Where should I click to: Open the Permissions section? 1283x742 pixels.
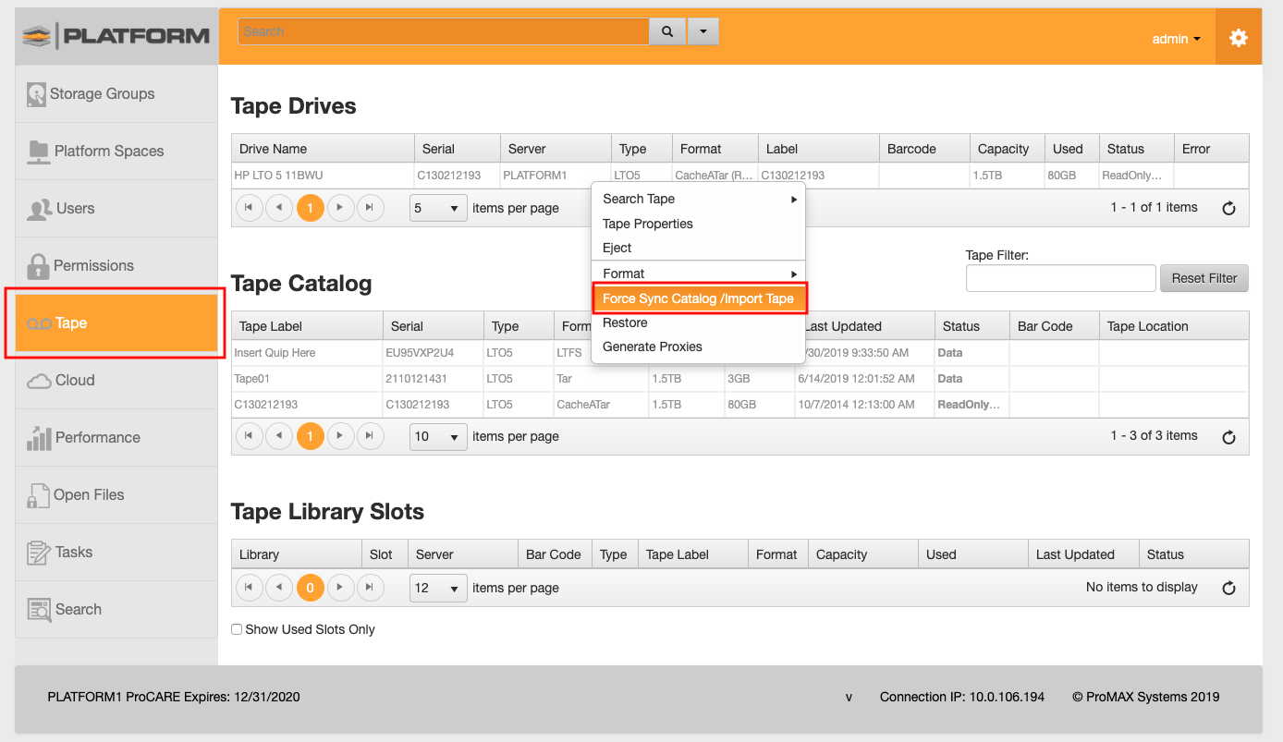116,265
